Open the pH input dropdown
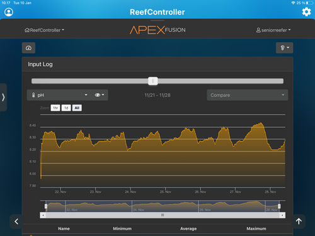This screenshot has height=236, width=315. (60, 95)
